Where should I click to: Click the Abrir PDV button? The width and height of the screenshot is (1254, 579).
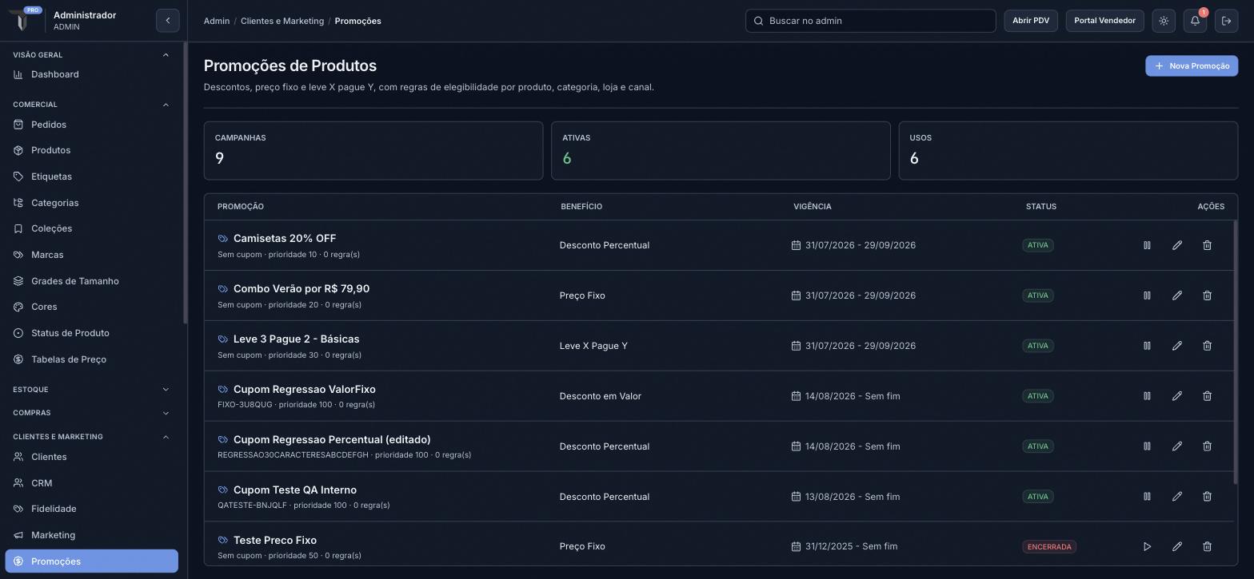pyautogui.click(x=1031, y=21)
